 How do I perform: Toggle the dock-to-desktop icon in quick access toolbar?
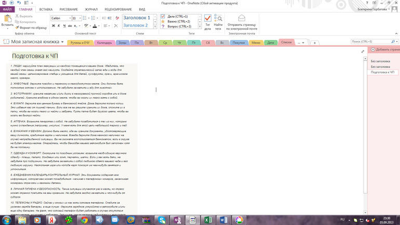click(x=26, y=3)
